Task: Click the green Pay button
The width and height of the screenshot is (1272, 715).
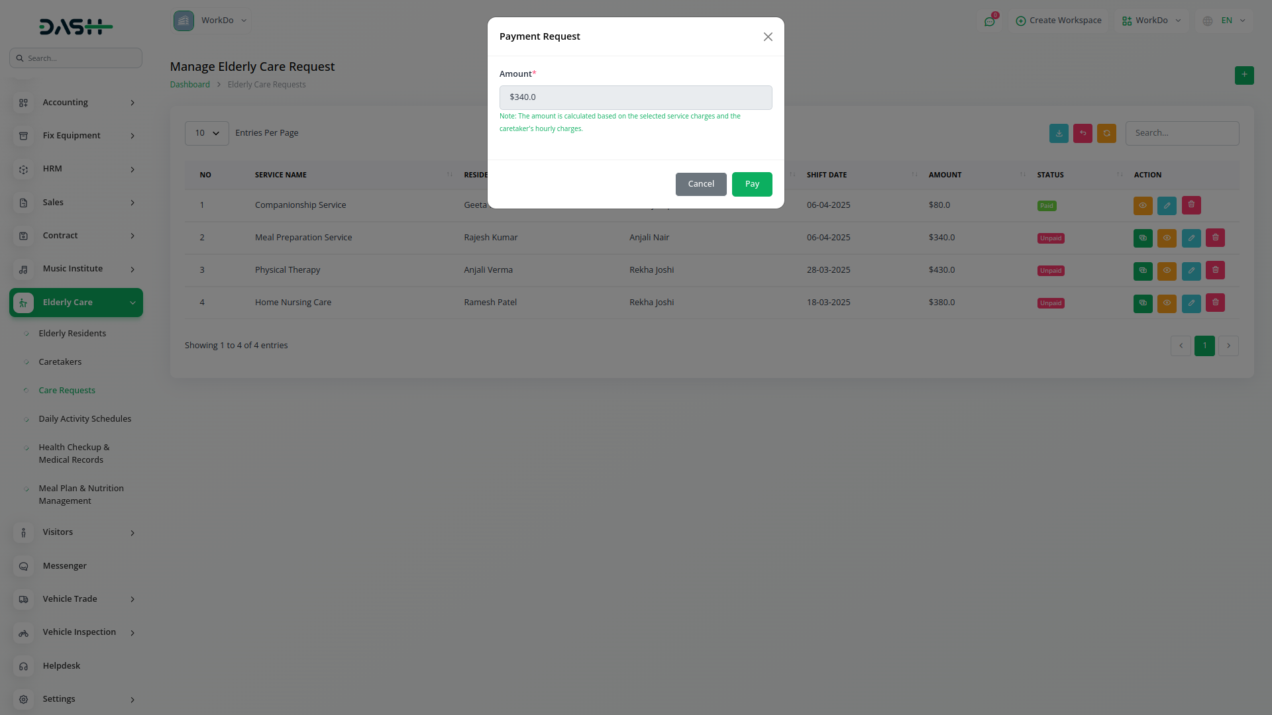Action: [751, 184]
